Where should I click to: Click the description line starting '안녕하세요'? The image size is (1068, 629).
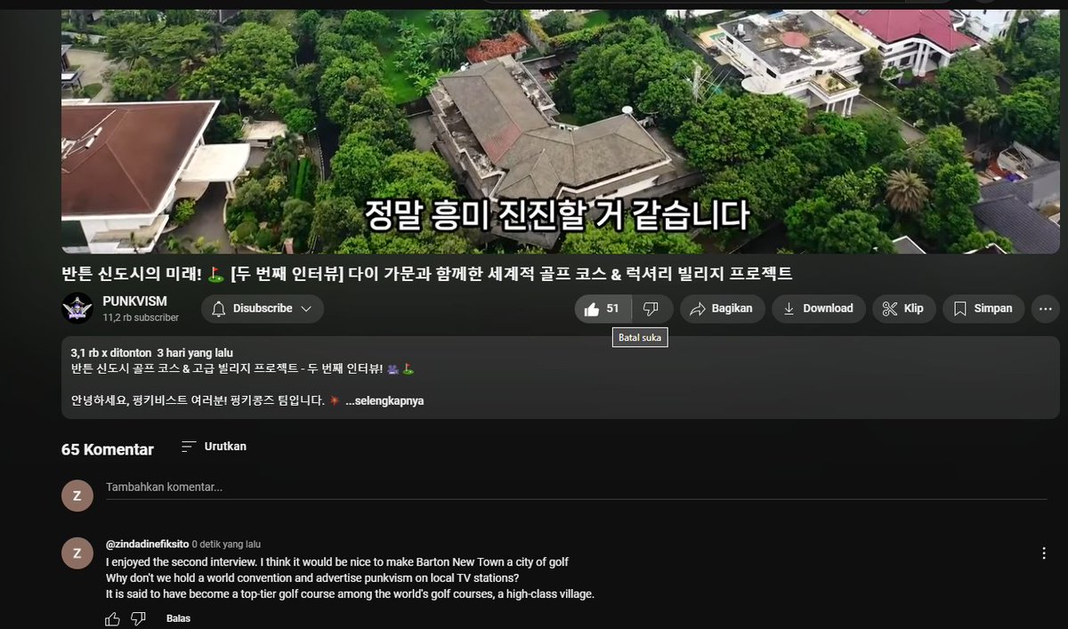pos(206,401)
